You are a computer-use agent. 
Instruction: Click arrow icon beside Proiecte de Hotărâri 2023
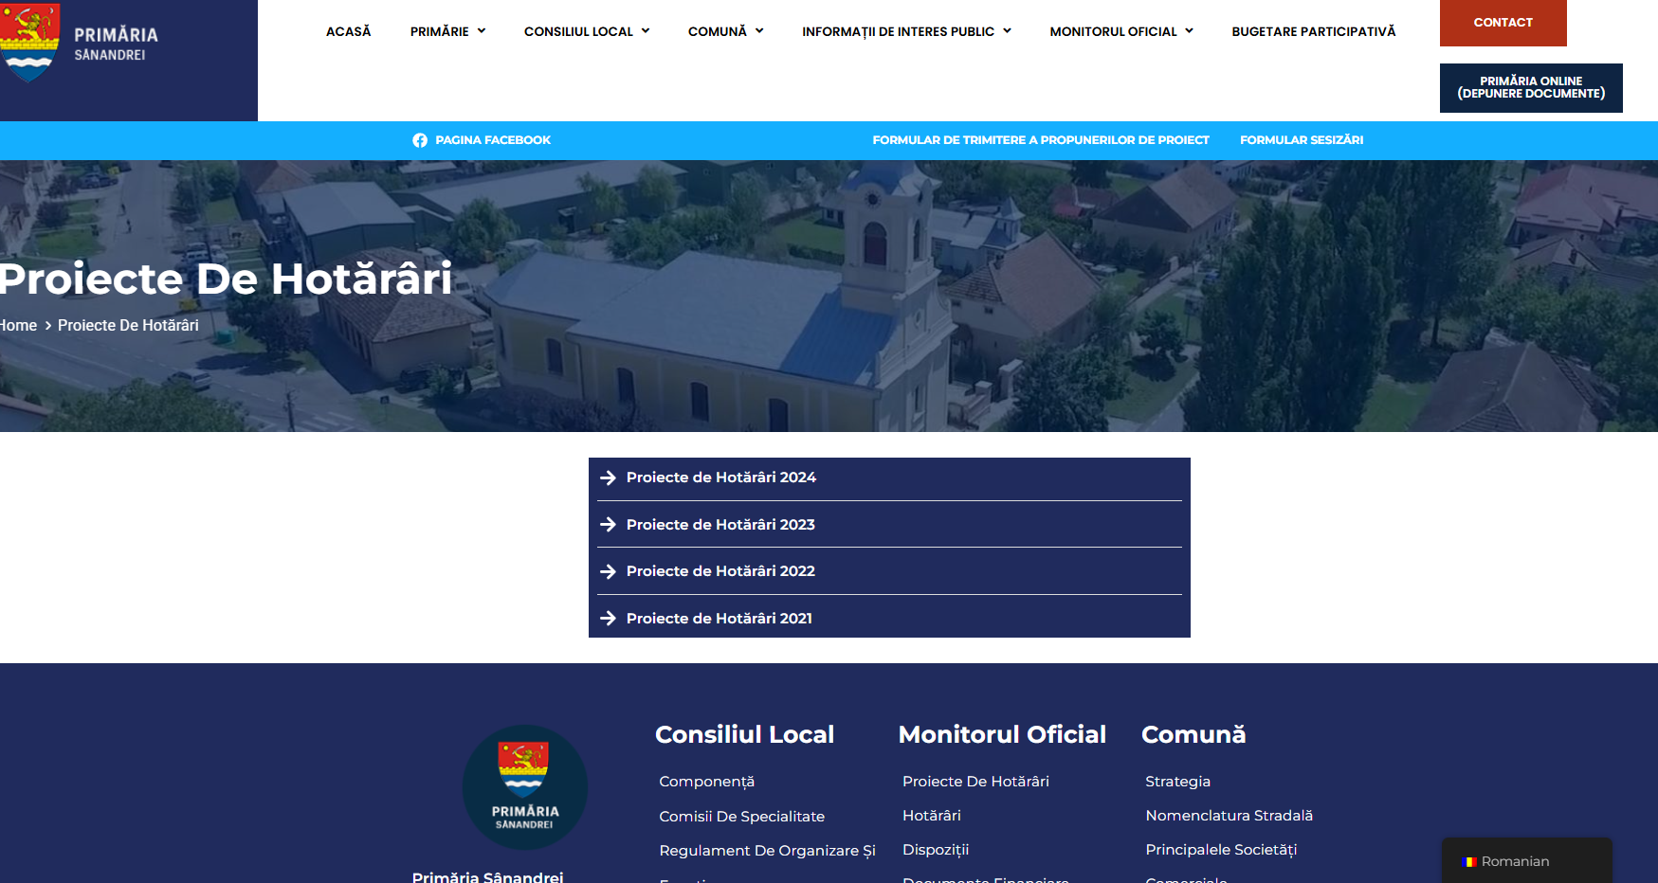(x=609, y=525)
